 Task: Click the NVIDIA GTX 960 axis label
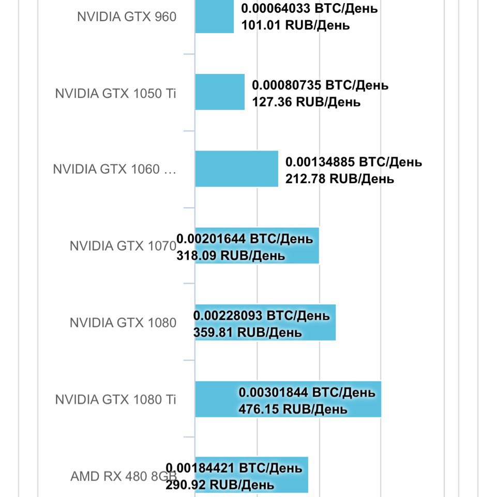[x=127, y=17]
